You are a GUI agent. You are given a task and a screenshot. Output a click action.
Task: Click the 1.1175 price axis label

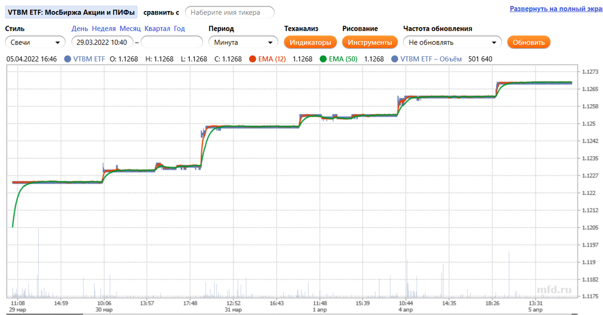(x=589, y=297)
